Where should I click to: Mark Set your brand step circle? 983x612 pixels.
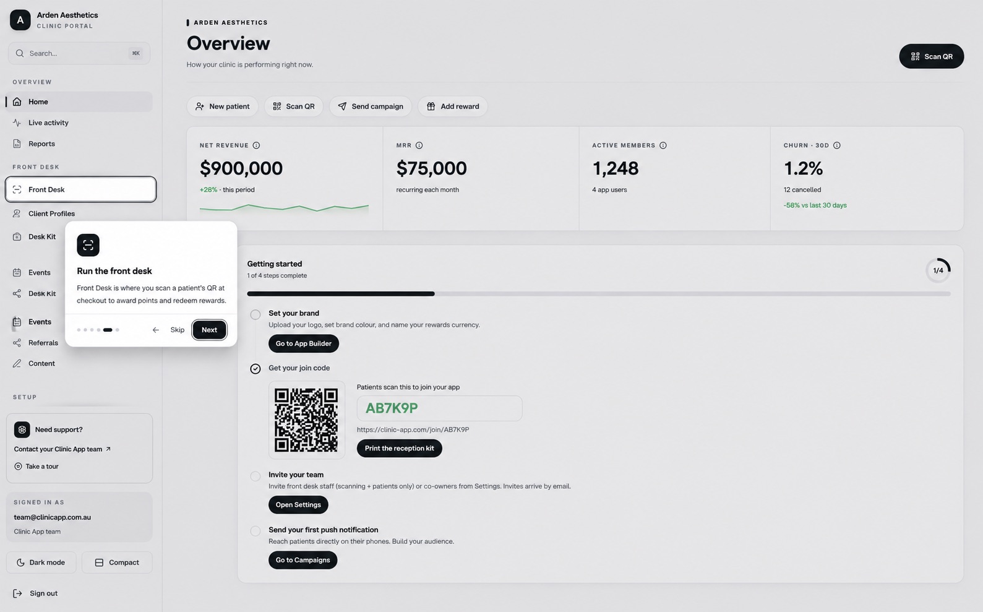point(255,314)
